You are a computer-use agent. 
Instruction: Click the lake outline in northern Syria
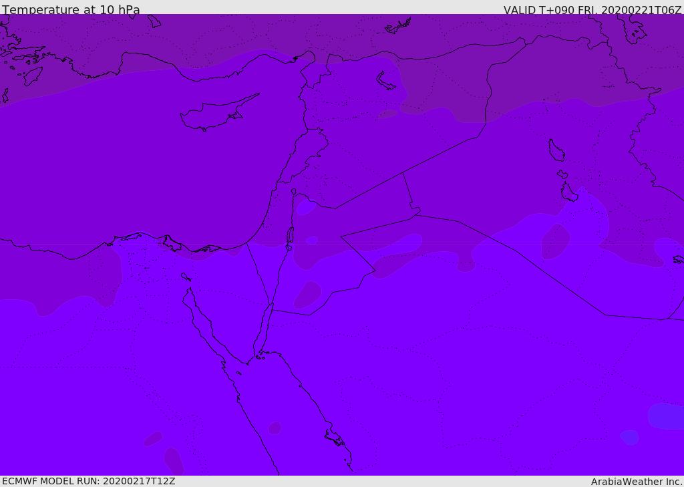tap(385, 81)
